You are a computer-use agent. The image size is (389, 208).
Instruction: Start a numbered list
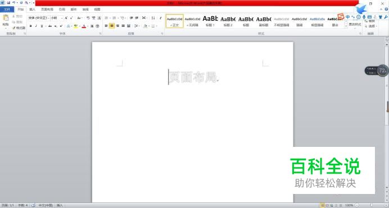(115, 18)
